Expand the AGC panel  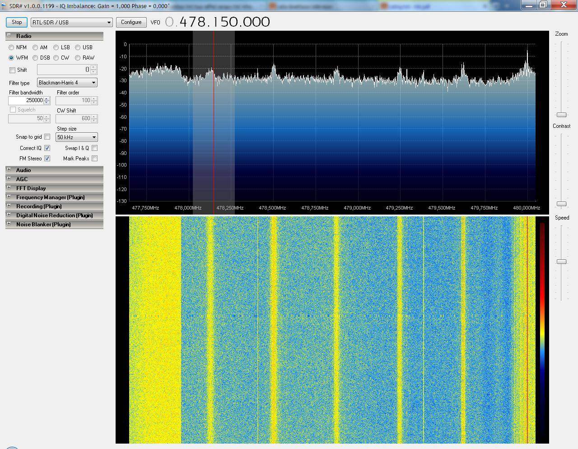(9, 178)
